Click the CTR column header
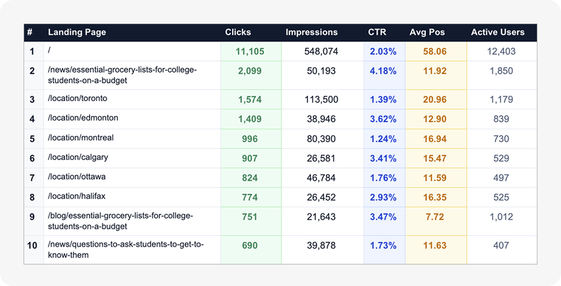 [377, 32]
